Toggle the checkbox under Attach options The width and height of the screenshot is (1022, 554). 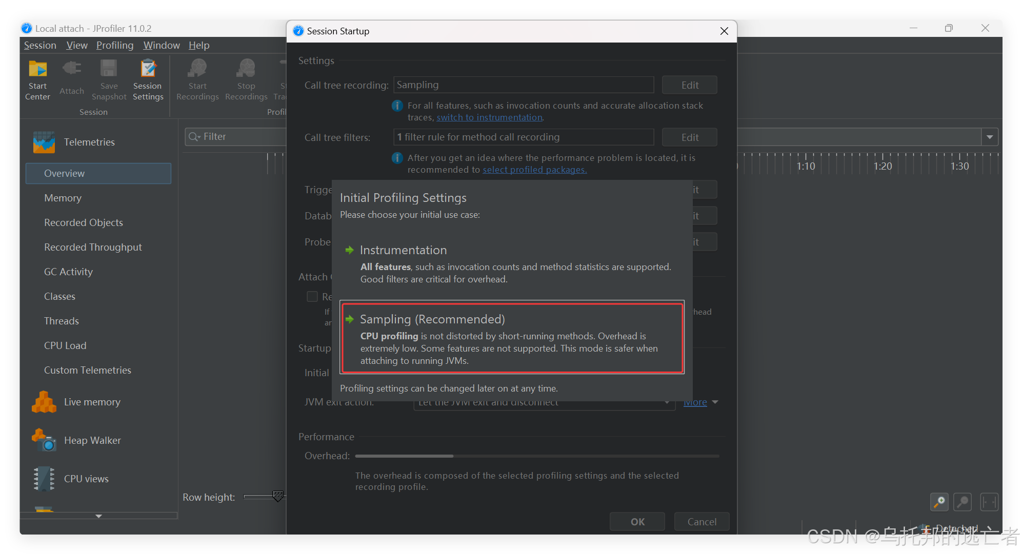click(312, 297)
